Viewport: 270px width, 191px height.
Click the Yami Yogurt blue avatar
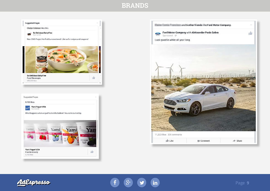point(28,108)
